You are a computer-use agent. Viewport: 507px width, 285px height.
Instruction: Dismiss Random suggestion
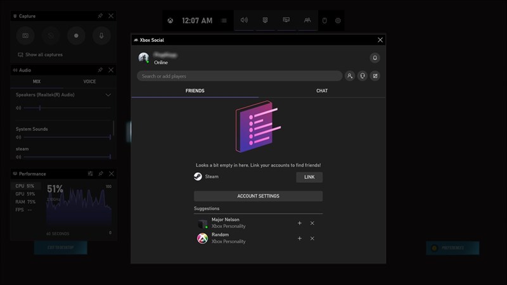[312, 239]
